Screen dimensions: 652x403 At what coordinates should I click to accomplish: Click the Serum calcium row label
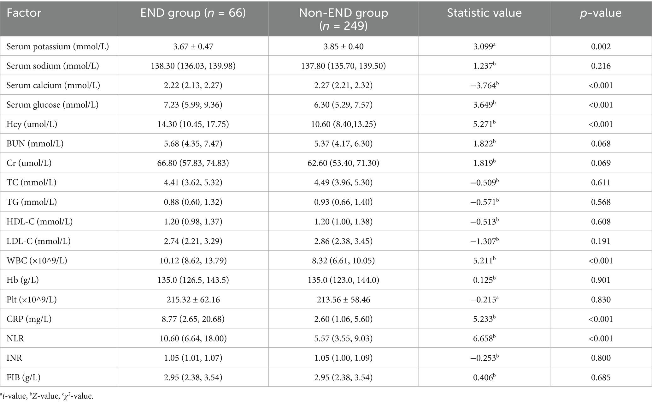pos(53,86)
